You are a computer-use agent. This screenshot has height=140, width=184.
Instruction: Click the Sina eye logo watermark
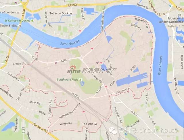[73, 68]
